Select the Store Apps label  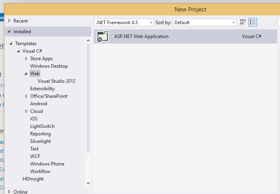[41, 59]
